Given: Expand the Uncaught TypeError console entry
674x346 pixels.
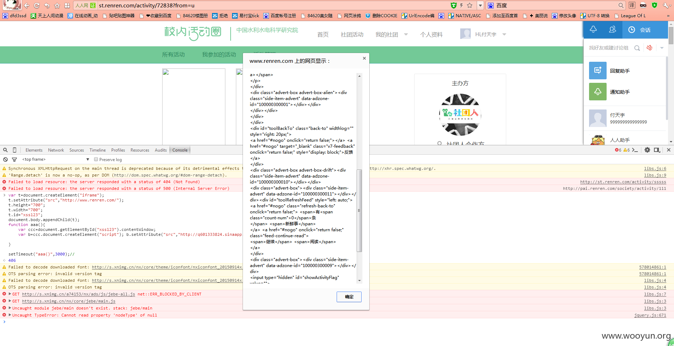Looking at the screenshot, I should pyautogui.click(x=10, y=315).
